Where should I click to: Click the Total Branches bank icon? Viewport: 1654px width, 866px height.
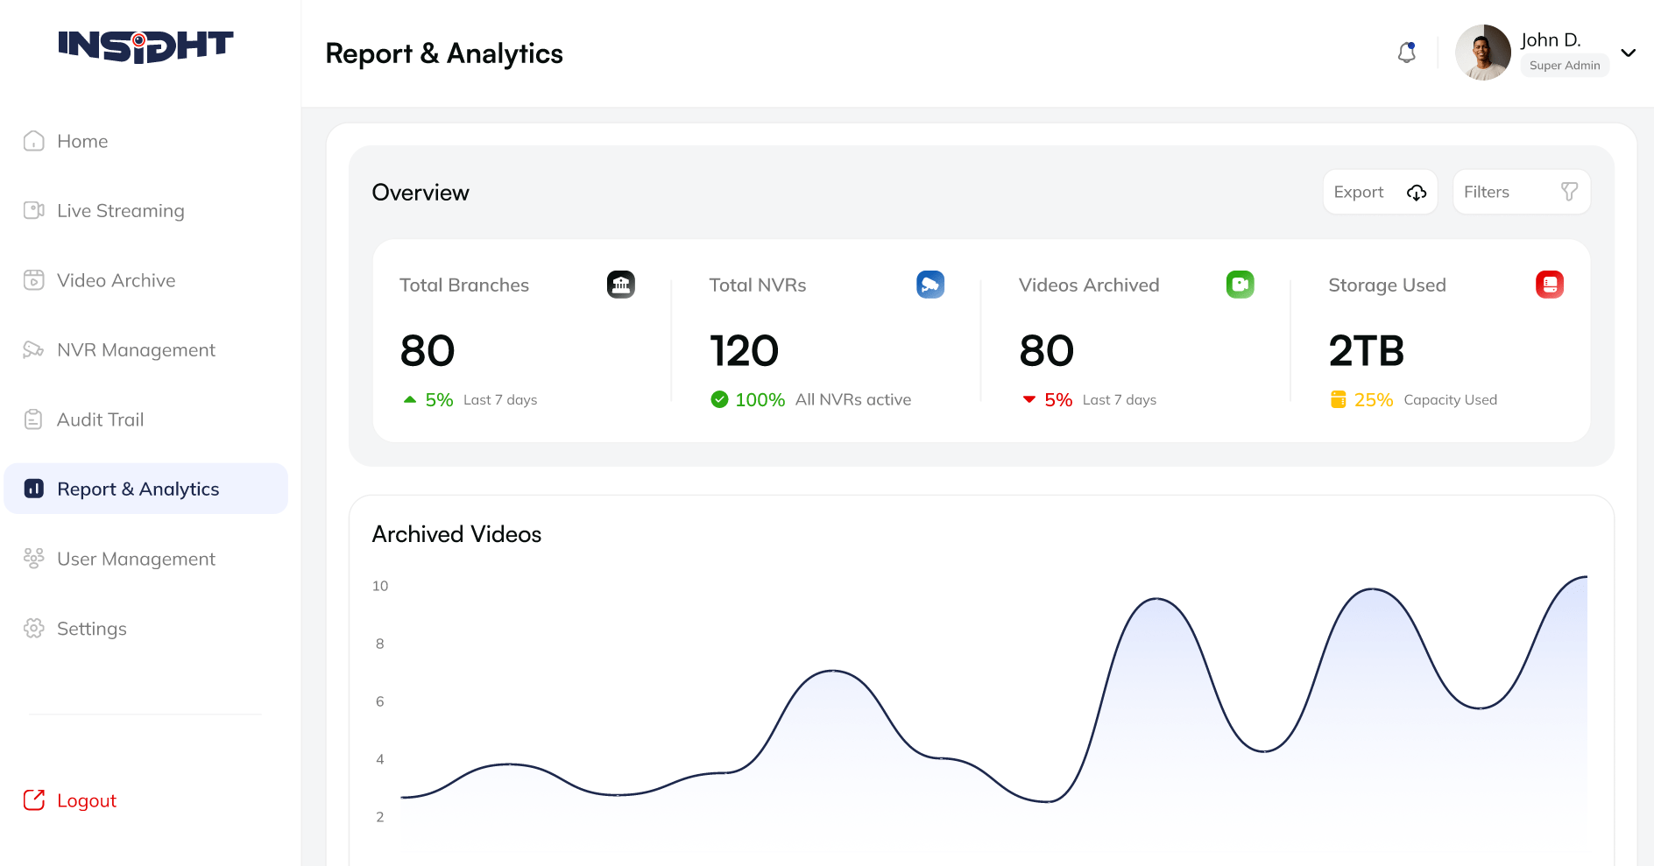[620, 285]
